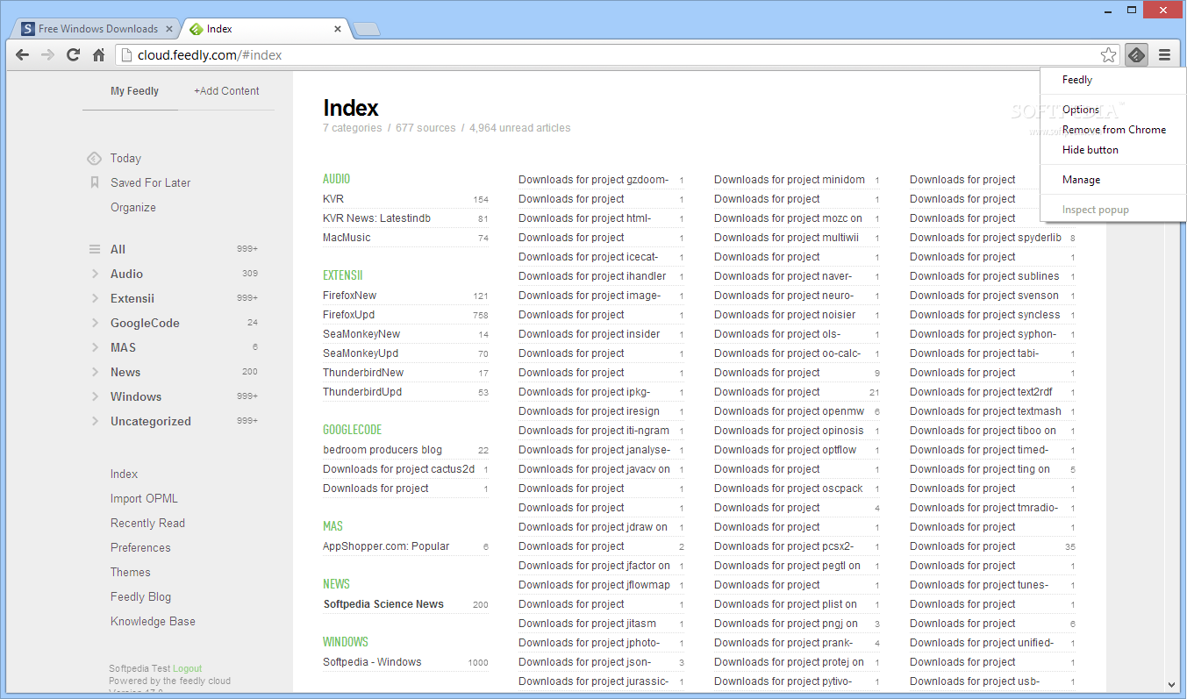
Task: Open a new browser tab
Action: pos(367,29)
